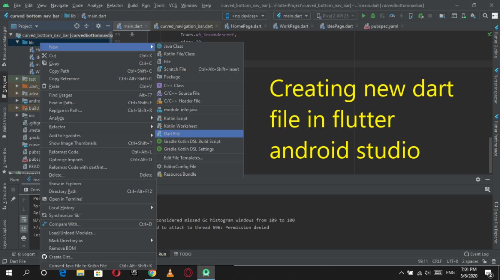Pin the Run tab with pin icon
The height and width of the screenshot is (280, 500).
coord(13,199)
